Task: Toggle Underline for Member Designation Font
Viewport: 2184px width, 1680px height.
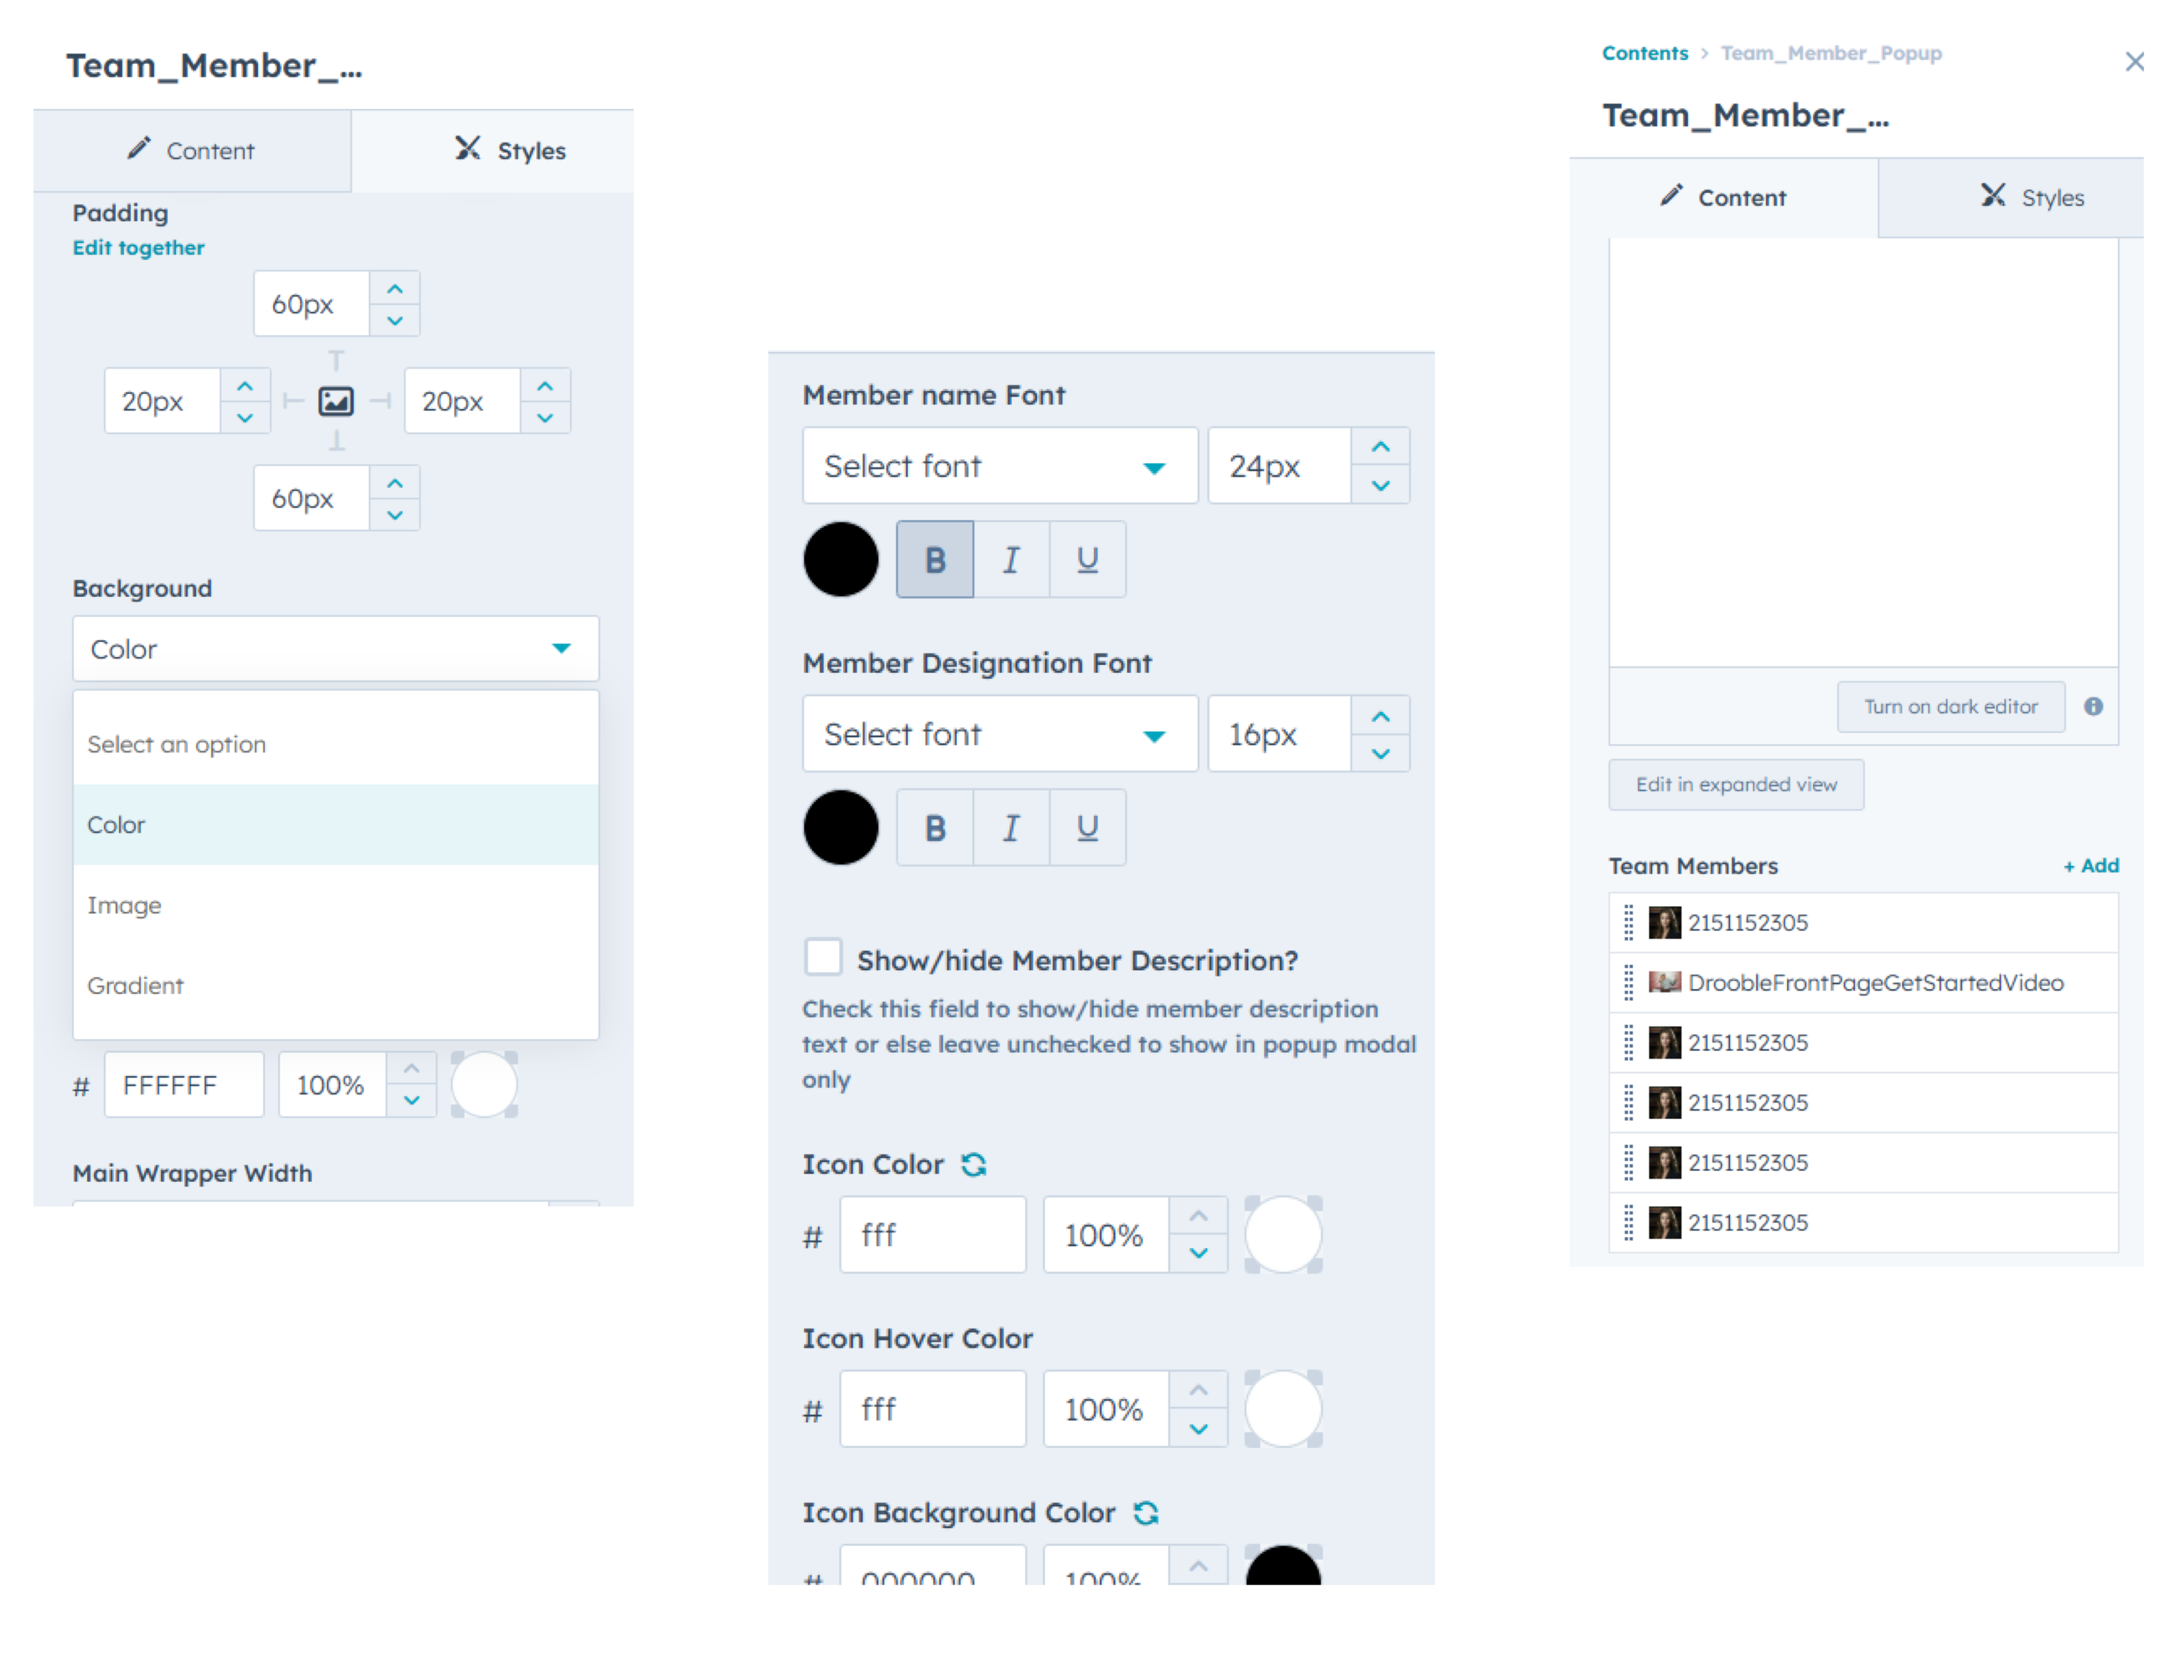Action: [1087, 827]
